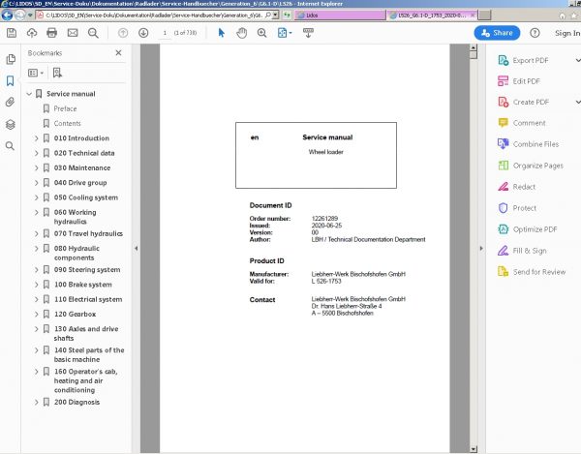Click the browser refresh icon
The width and height of the screenshot is (581, 454).
[287, 15]
